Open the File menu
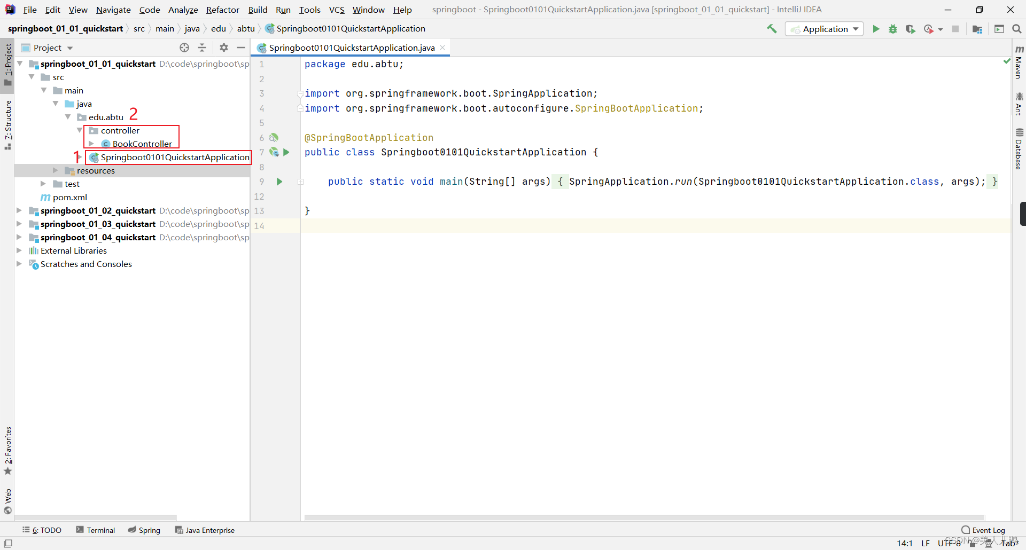 (30, 10)
